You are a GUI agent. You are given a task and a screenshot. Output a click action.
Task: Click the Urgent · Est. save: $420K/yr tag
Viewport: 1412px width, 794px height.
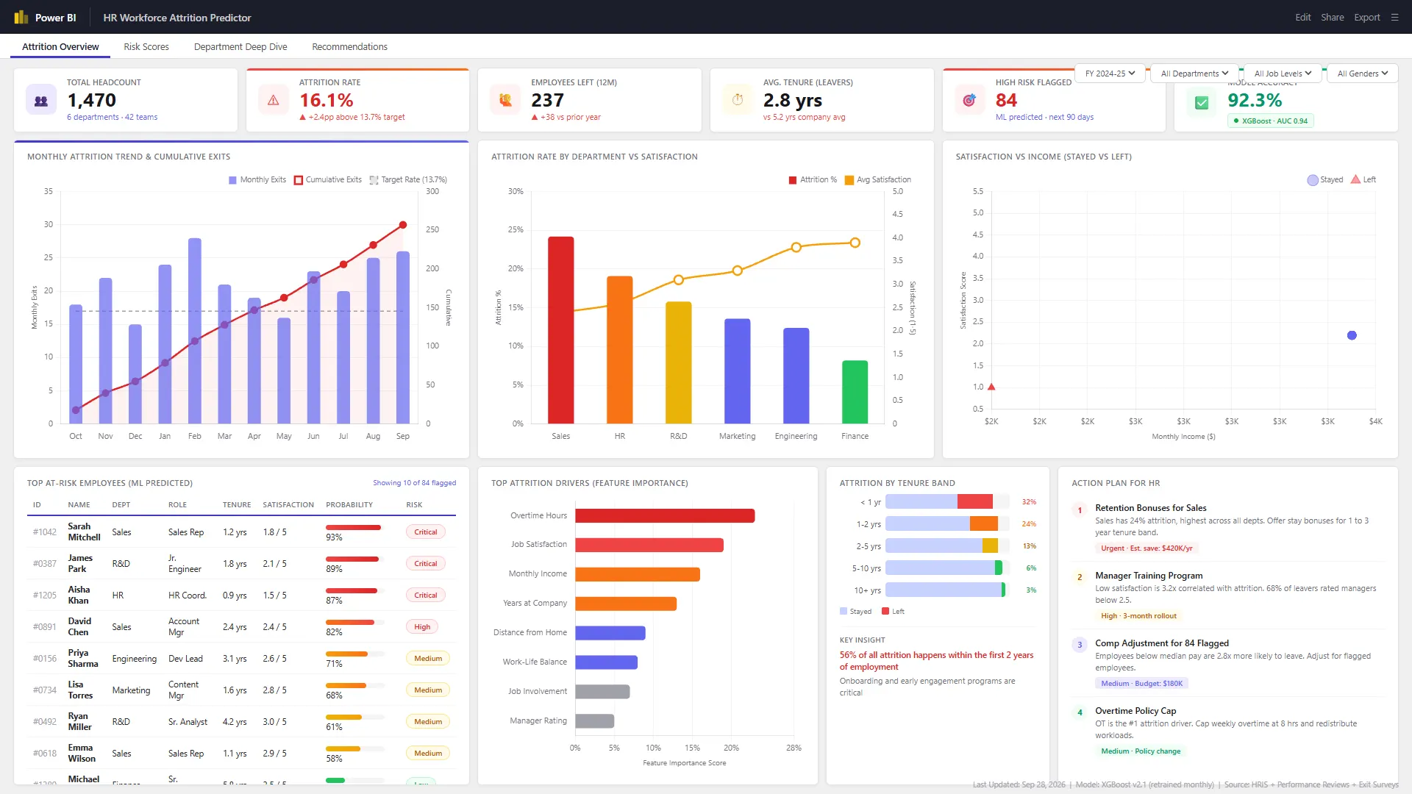(1147, 548)
